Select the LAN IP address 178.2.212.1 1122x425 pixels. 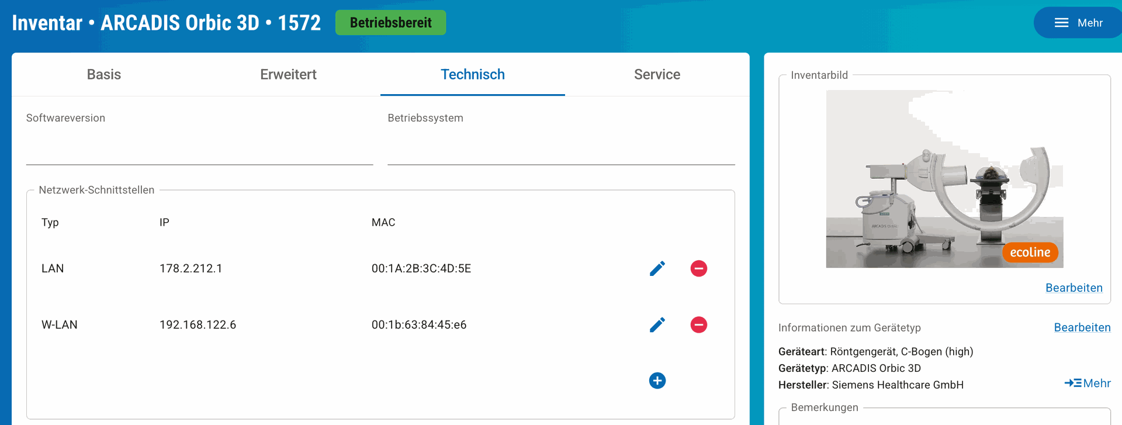[191, 268]
